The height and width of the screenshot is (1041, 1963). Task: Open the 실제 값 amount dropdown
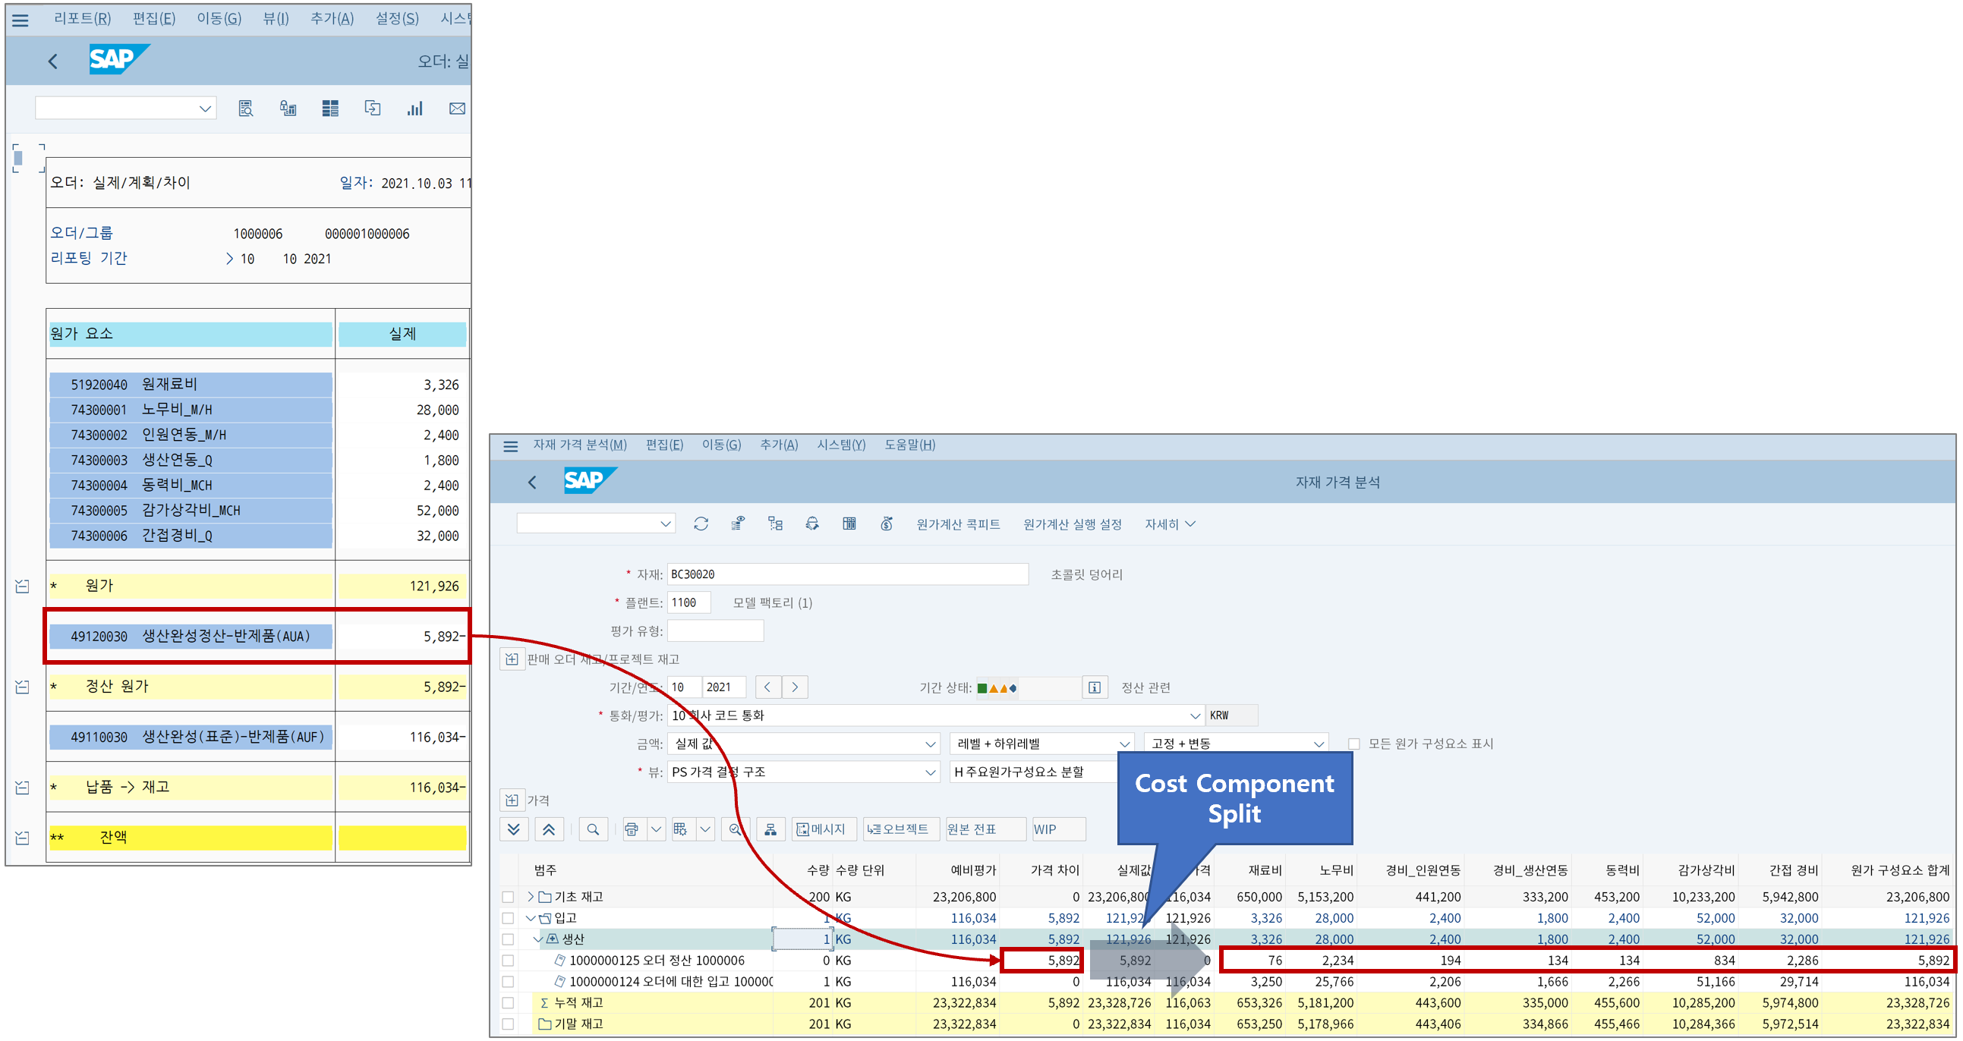pyautogui.click(x=930, y=744)
